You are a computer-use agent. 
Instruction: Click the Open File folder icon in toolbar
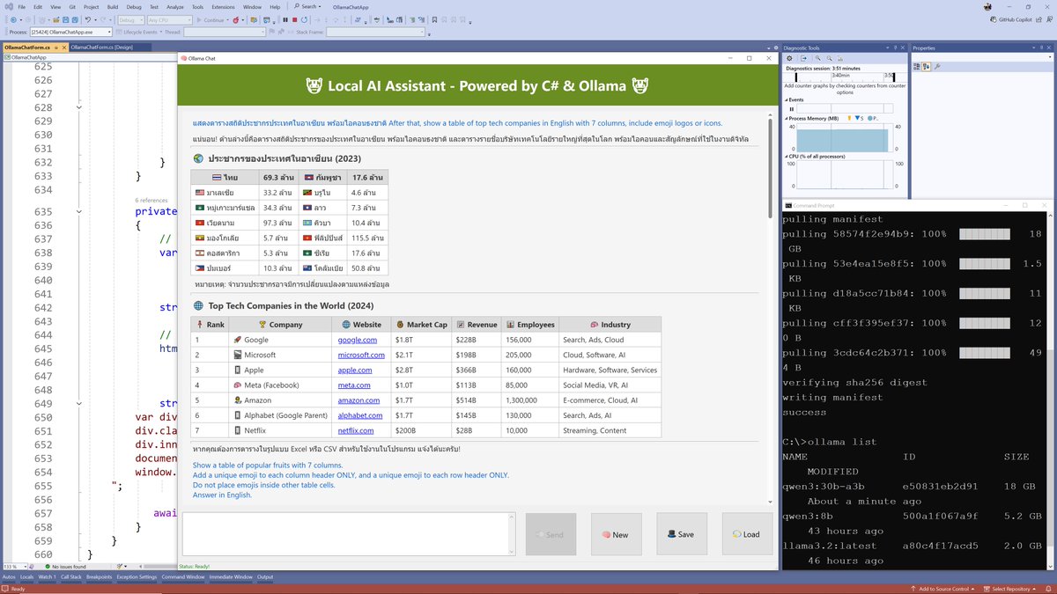click(x=55, y=19)
